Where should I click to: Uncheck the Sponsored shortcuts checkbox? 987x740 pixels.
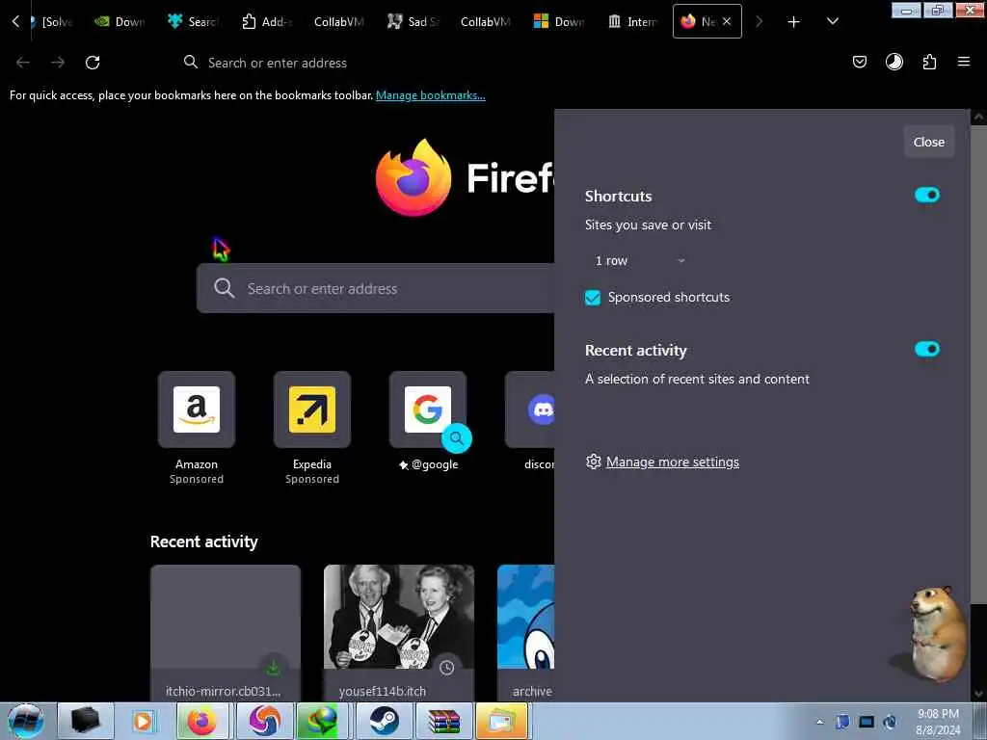tap(593, 298)
